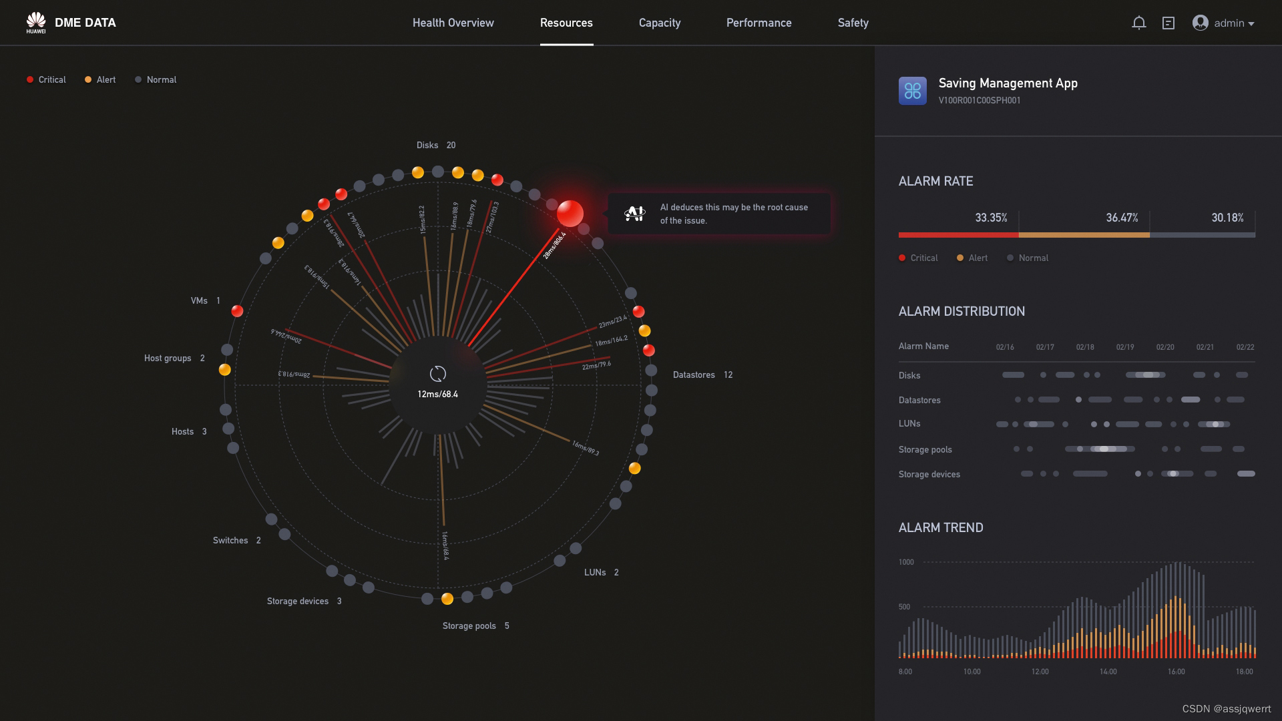Image resolution: width=1282 pixels, height=721 pixels.
Task: Click the notification bell icon
Action: tap(1139, 23)
